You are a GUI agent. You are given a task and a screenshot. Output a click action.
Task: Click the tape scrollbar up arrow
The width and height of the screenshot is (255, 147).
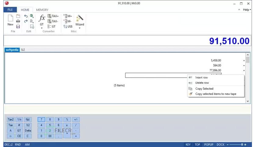[248, 55]
